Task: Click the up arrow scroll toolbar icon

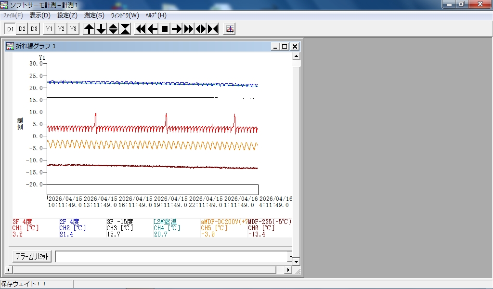Action: pos(89,29)
